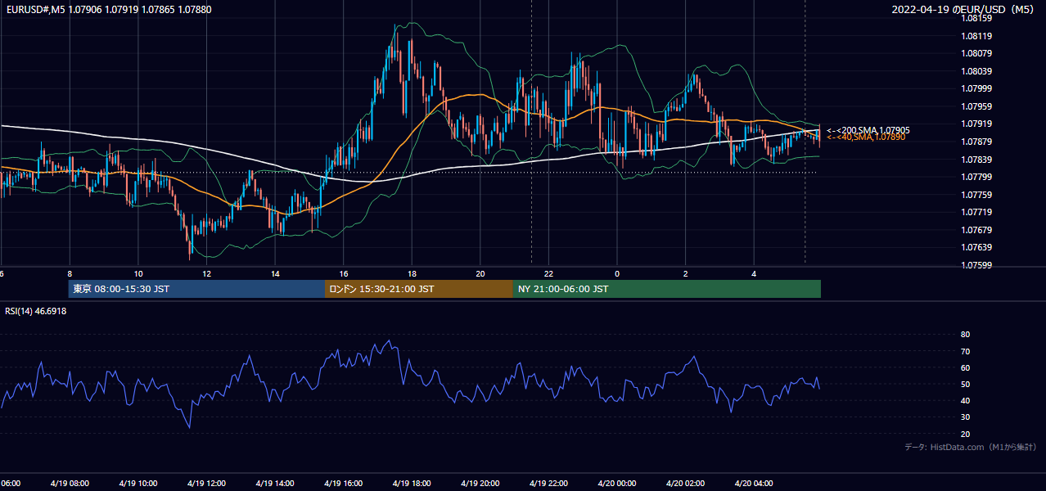Click RSI scale level 80
Screen dimensions: 1046x491
click(966, 335)
